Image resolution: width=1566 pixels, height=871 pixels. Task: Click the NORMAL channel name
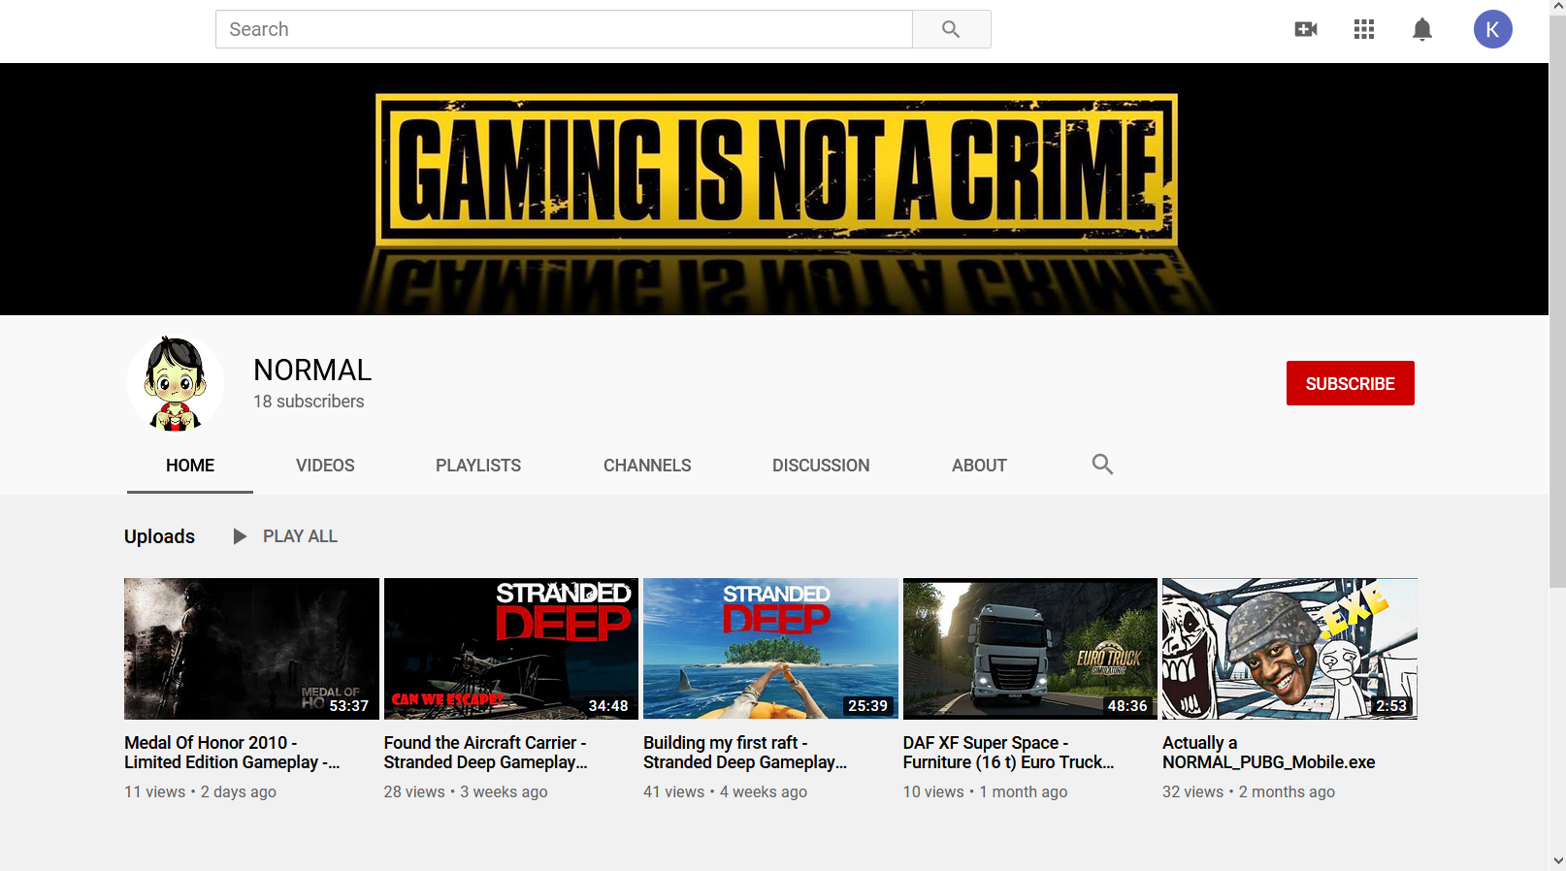click(312, 371)
